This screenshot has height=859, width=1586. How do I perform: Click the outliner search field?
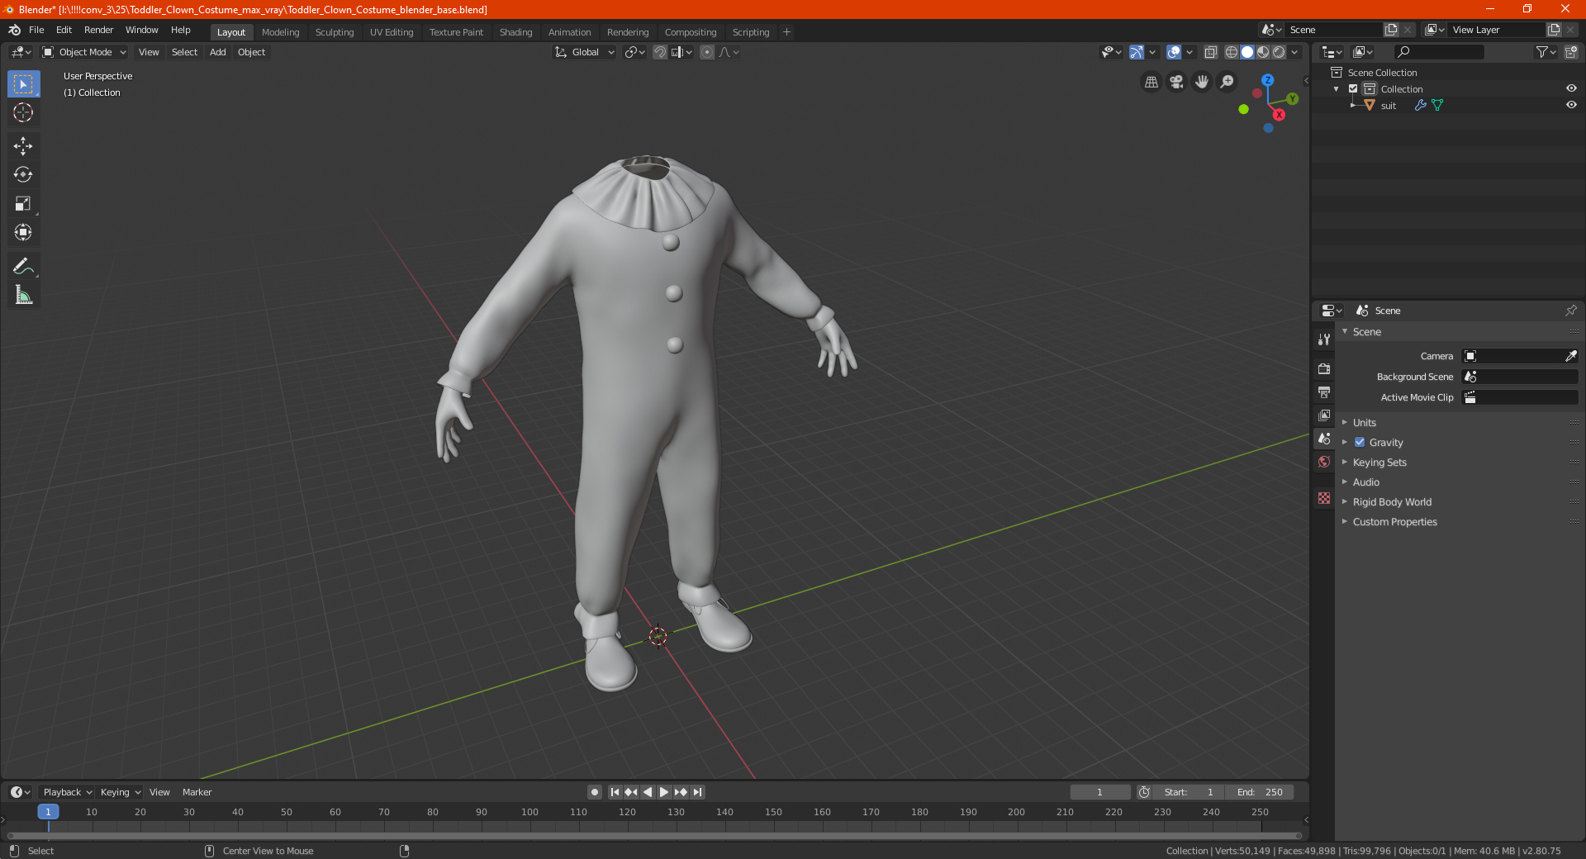click(1438, 52)
